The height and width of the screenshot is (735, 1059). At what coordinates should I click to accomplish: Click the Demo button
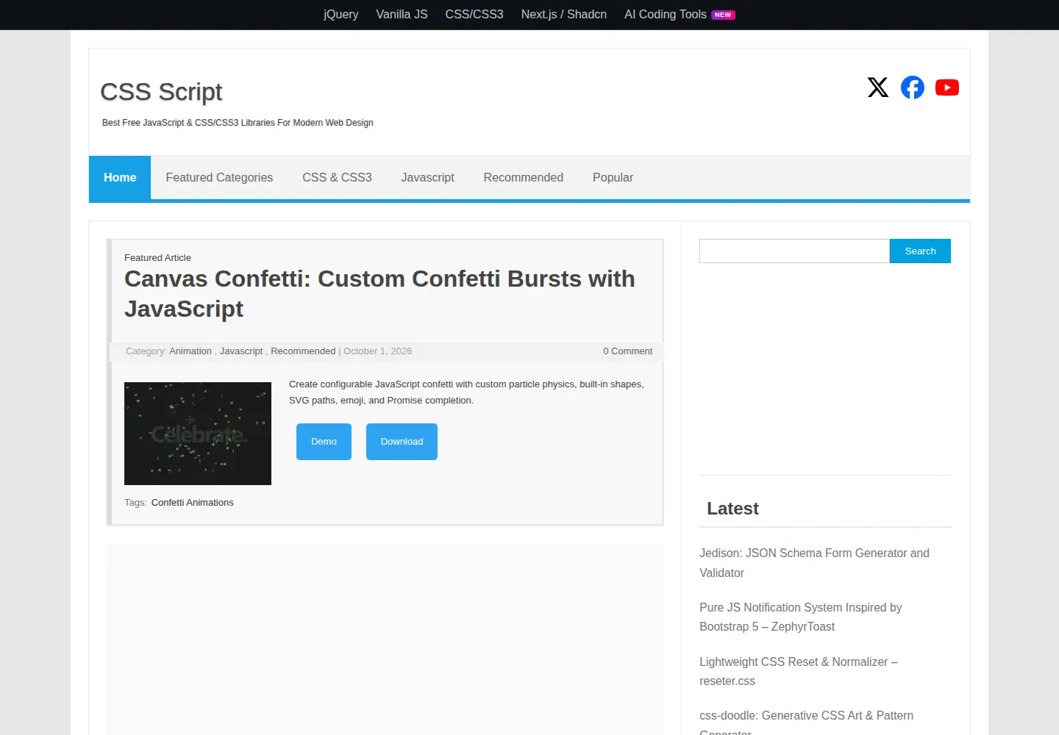point(324,442)
